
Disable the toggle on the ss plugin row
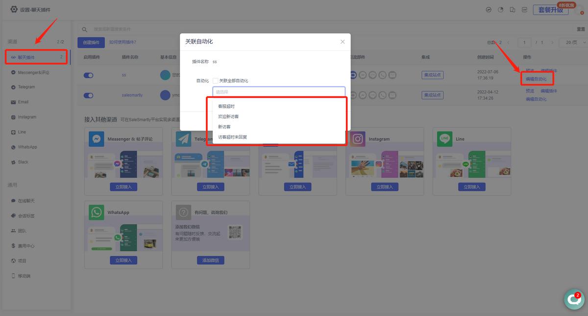click(88, 75)
